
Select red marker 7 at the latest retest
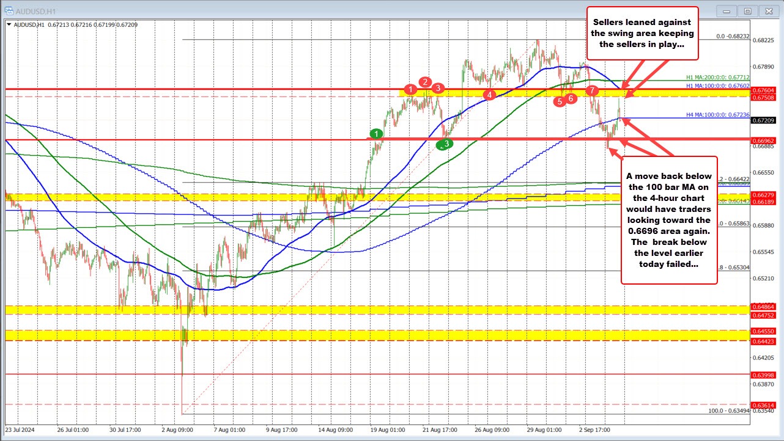tap(592, 90)
